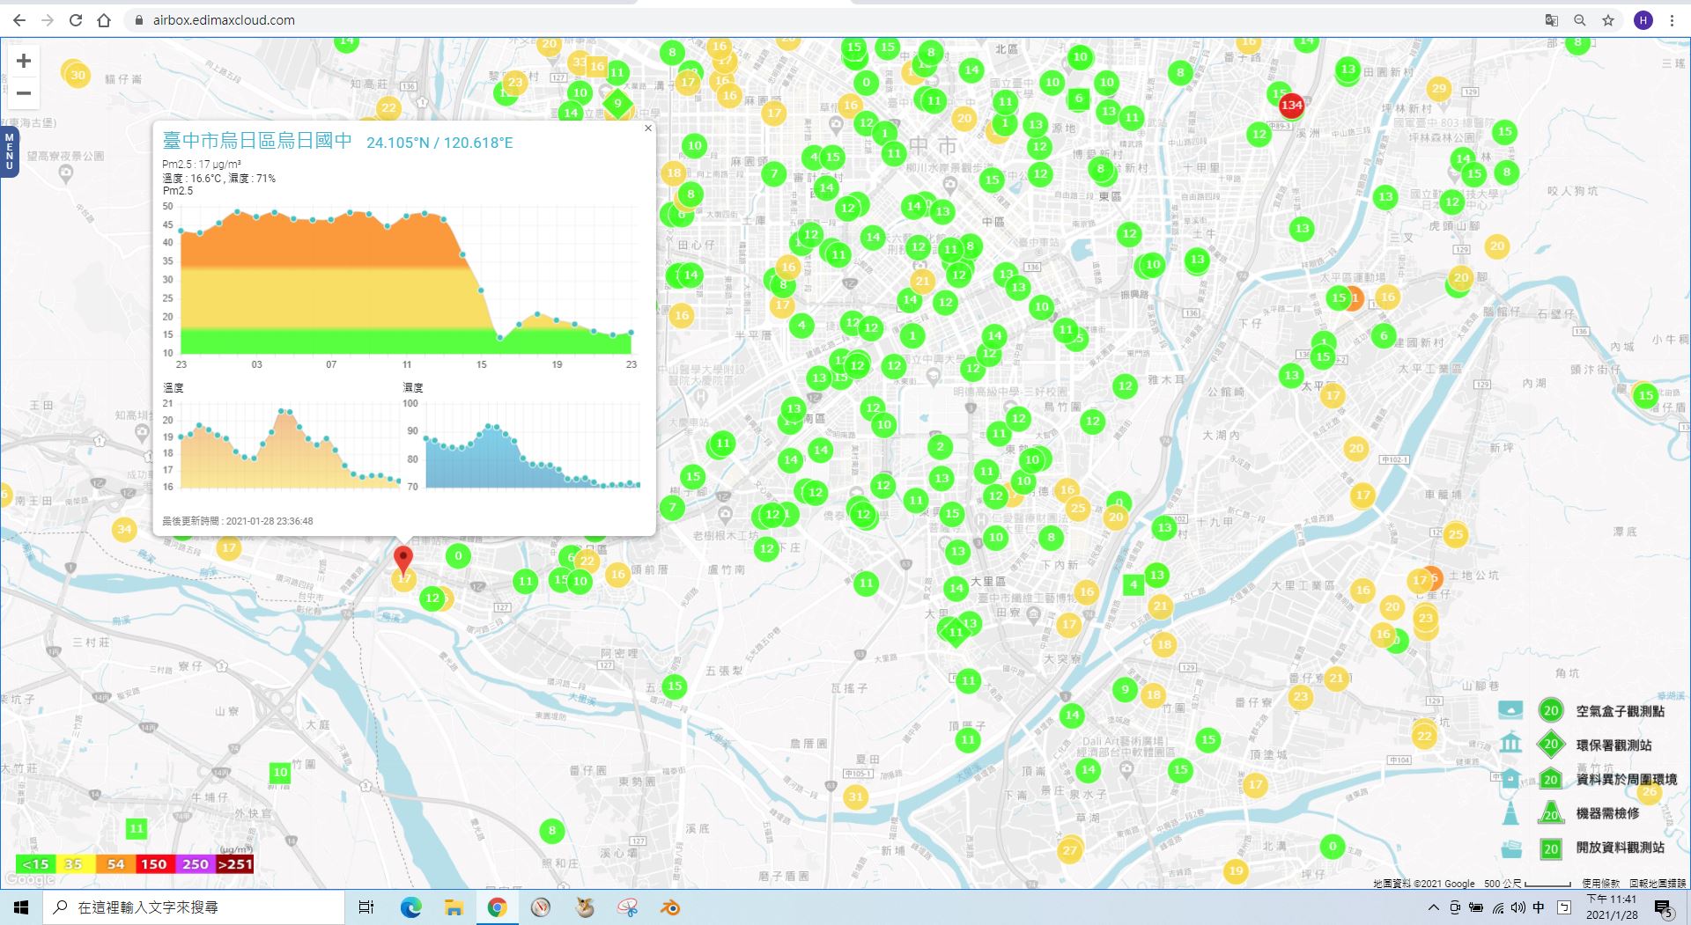Select the green square 4 open-data station
The width and height of the screenshot is (1691, 925).
[1133, 584]
